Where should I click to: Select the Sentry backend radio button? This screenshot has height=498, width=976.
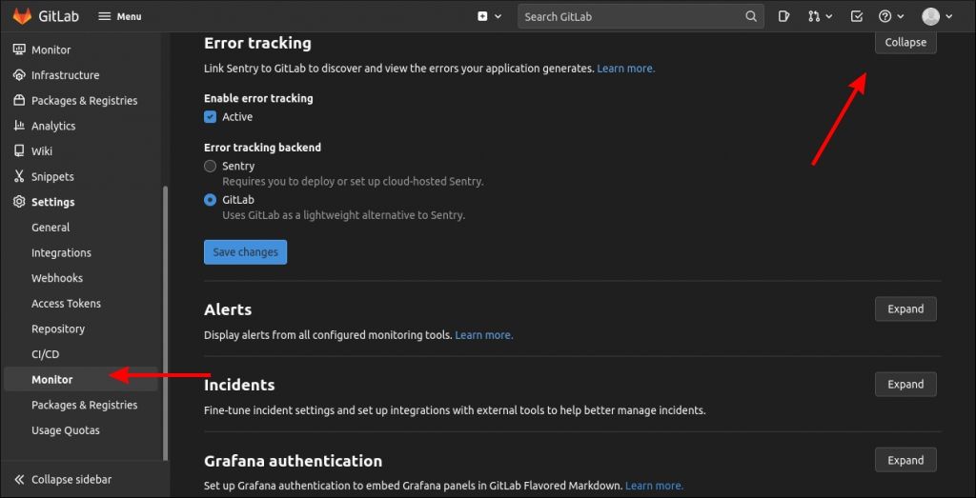coord(211,166)
